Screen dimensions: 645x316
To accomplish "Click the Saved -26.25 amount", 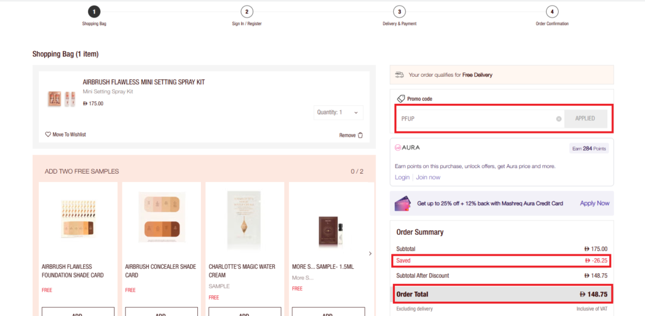I will coord(596,261).
